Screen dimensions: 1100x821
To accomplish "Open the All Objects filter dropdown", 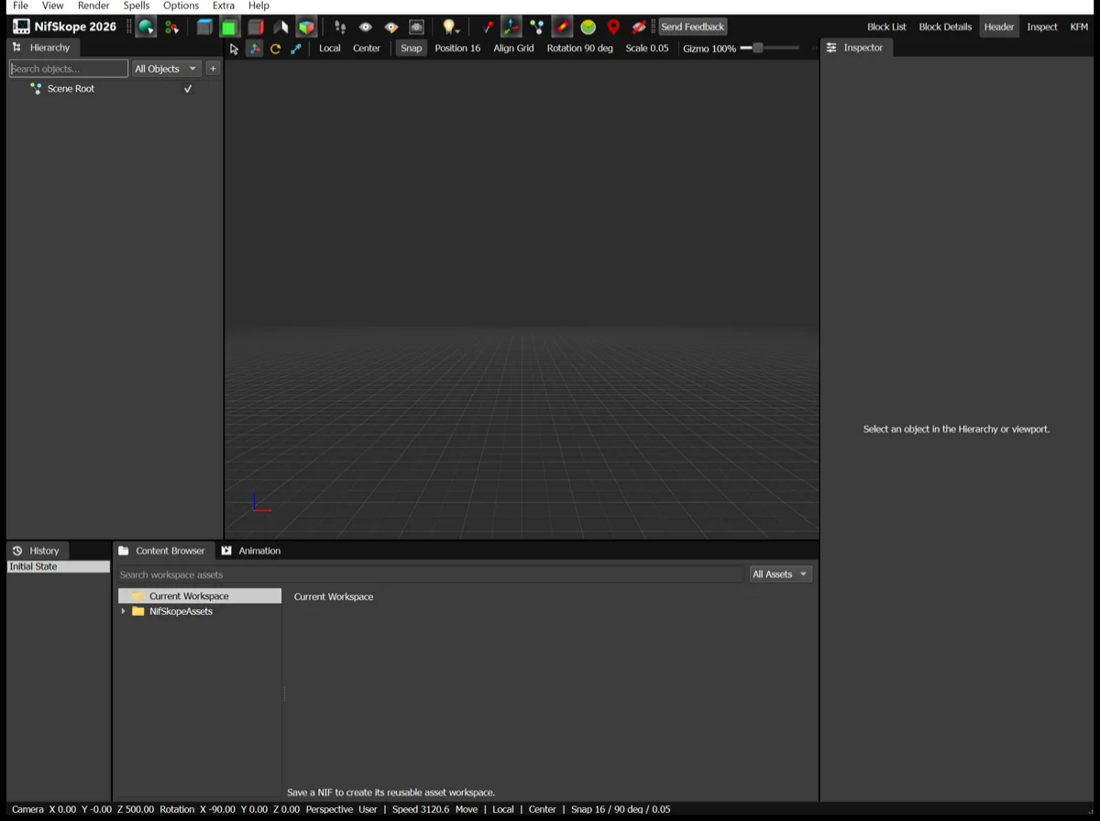I will click(166, 69).
